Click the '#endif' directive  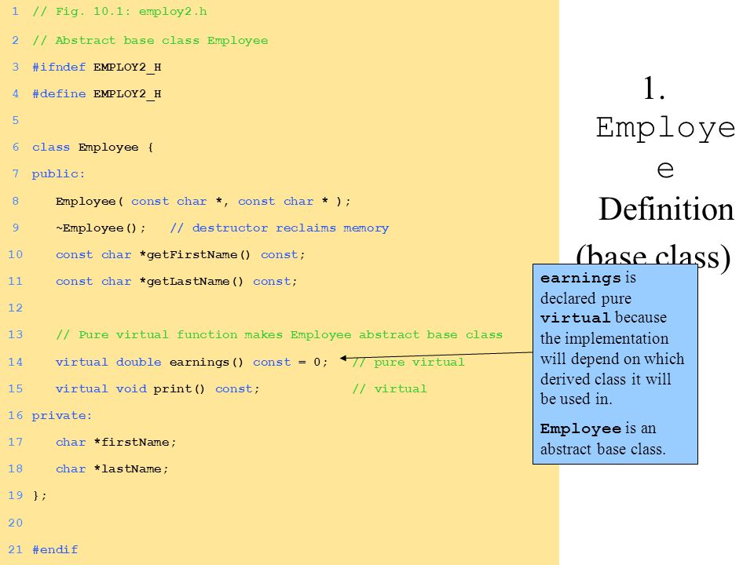point(55,549)
